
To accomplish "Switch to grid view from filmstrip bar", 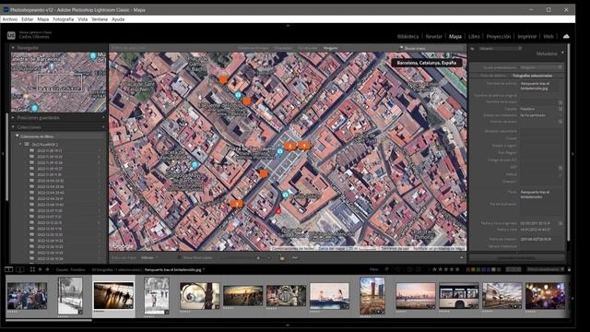I will 32,269.
